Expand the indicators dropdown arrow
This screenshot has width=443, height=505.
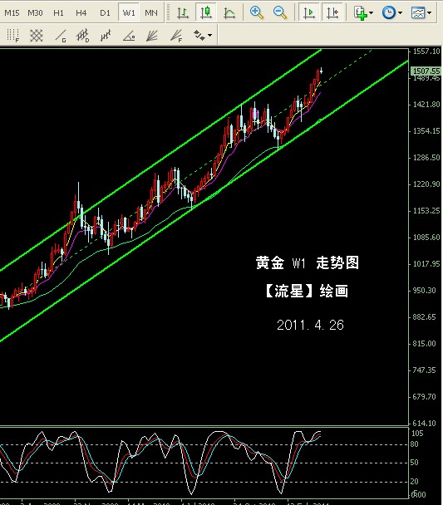pyautogui.click(x=372, y=13)
